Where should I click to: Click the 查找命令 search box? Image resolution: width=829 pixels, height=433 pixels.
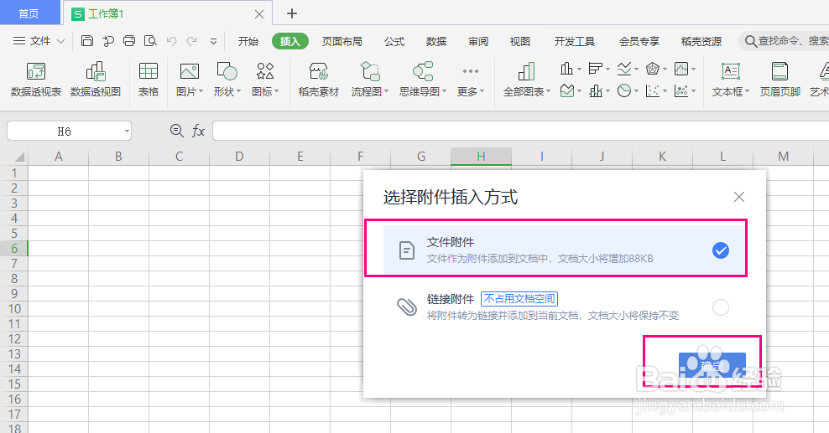click(x=784, y=41)
